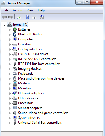
Task: Click the Forward arrow toolbar button
Action: click(10, 17)
